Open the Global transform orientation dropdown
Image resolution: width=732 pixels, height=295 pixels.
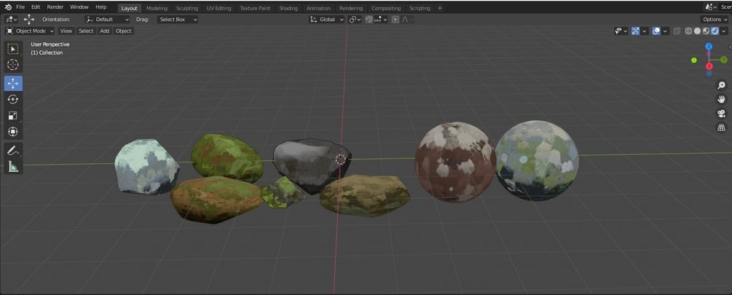327,20
